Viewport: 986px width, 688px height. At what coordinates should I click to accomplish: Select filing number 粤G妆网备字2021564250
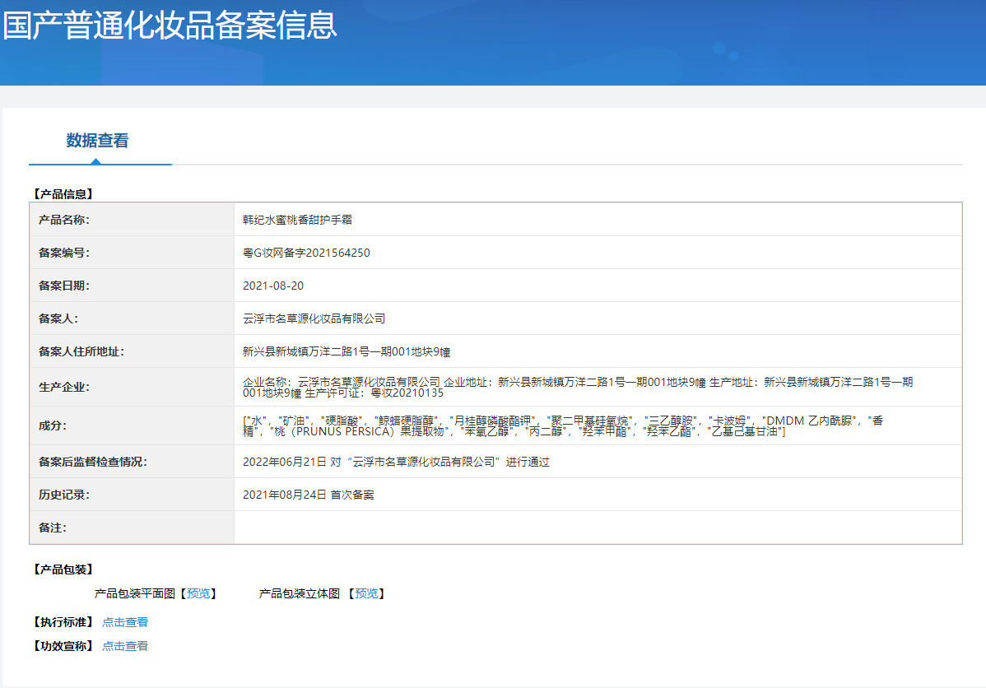[306, 252]
